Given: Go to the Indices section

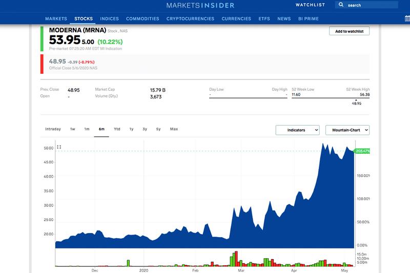Looking at the screenshot, I should pos(109,18).
